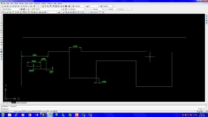The height and width of the screenshot is (117, 208).
Task: Open the Dimension menu
Action: [37, 4]
